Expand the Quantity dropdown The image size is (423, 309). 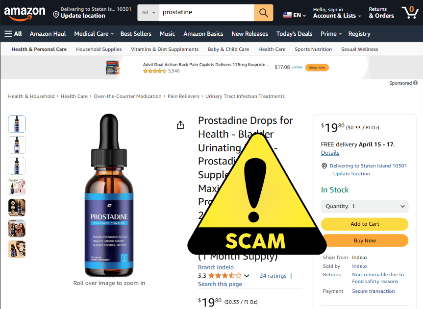pos(365,206)
